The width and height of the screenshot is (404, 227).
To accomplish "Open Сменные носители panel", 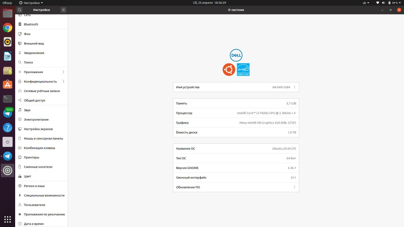I will point(42,167).
